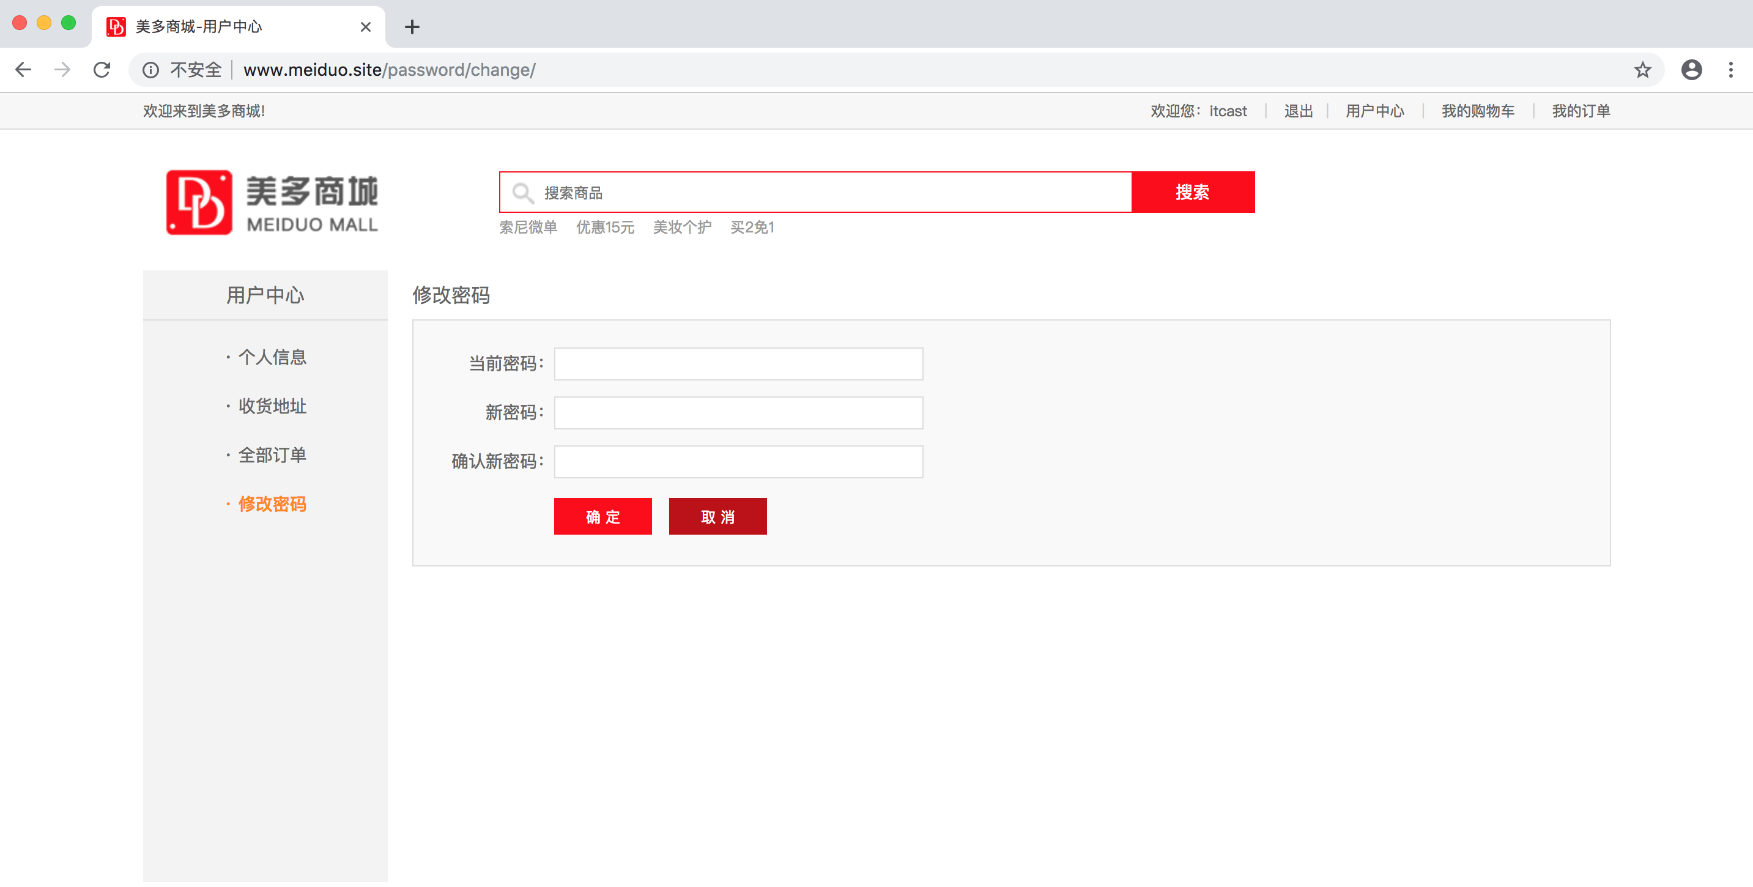
Task: Reload the page with refresh icon
Action: tap(102, 70)
